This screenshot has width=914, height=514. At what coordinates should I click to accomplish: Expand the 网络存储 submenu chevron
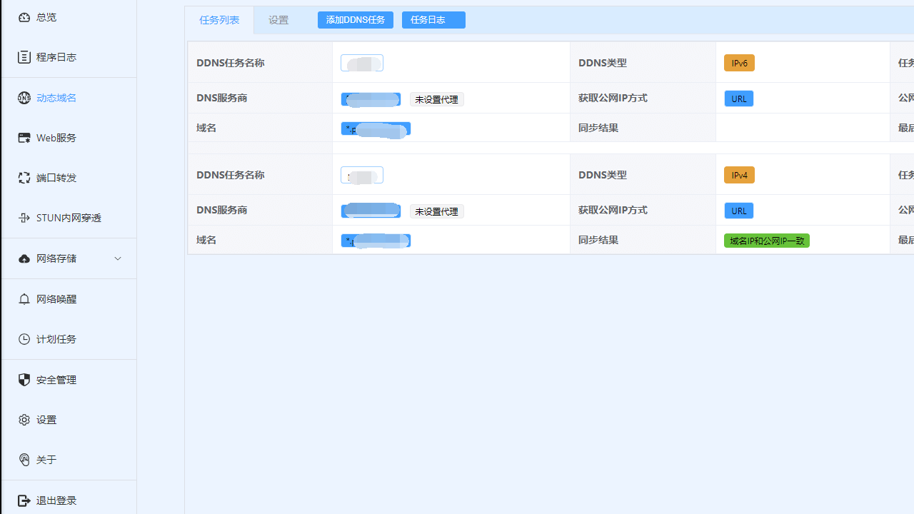118,258
